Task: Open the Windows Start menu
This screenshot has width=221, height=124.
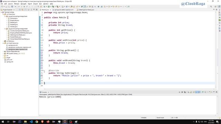Action: tap(3, 122)
